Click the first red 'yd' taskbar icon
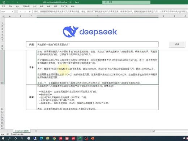 [x=61, y=138]
